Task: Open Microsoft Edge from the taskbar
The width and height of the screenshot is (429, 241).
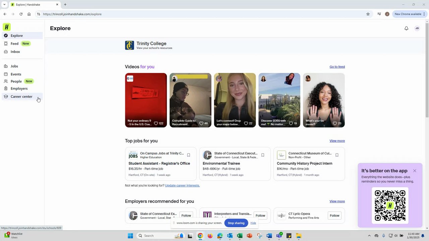Action: pyautogui.click(x=220, y=236)
